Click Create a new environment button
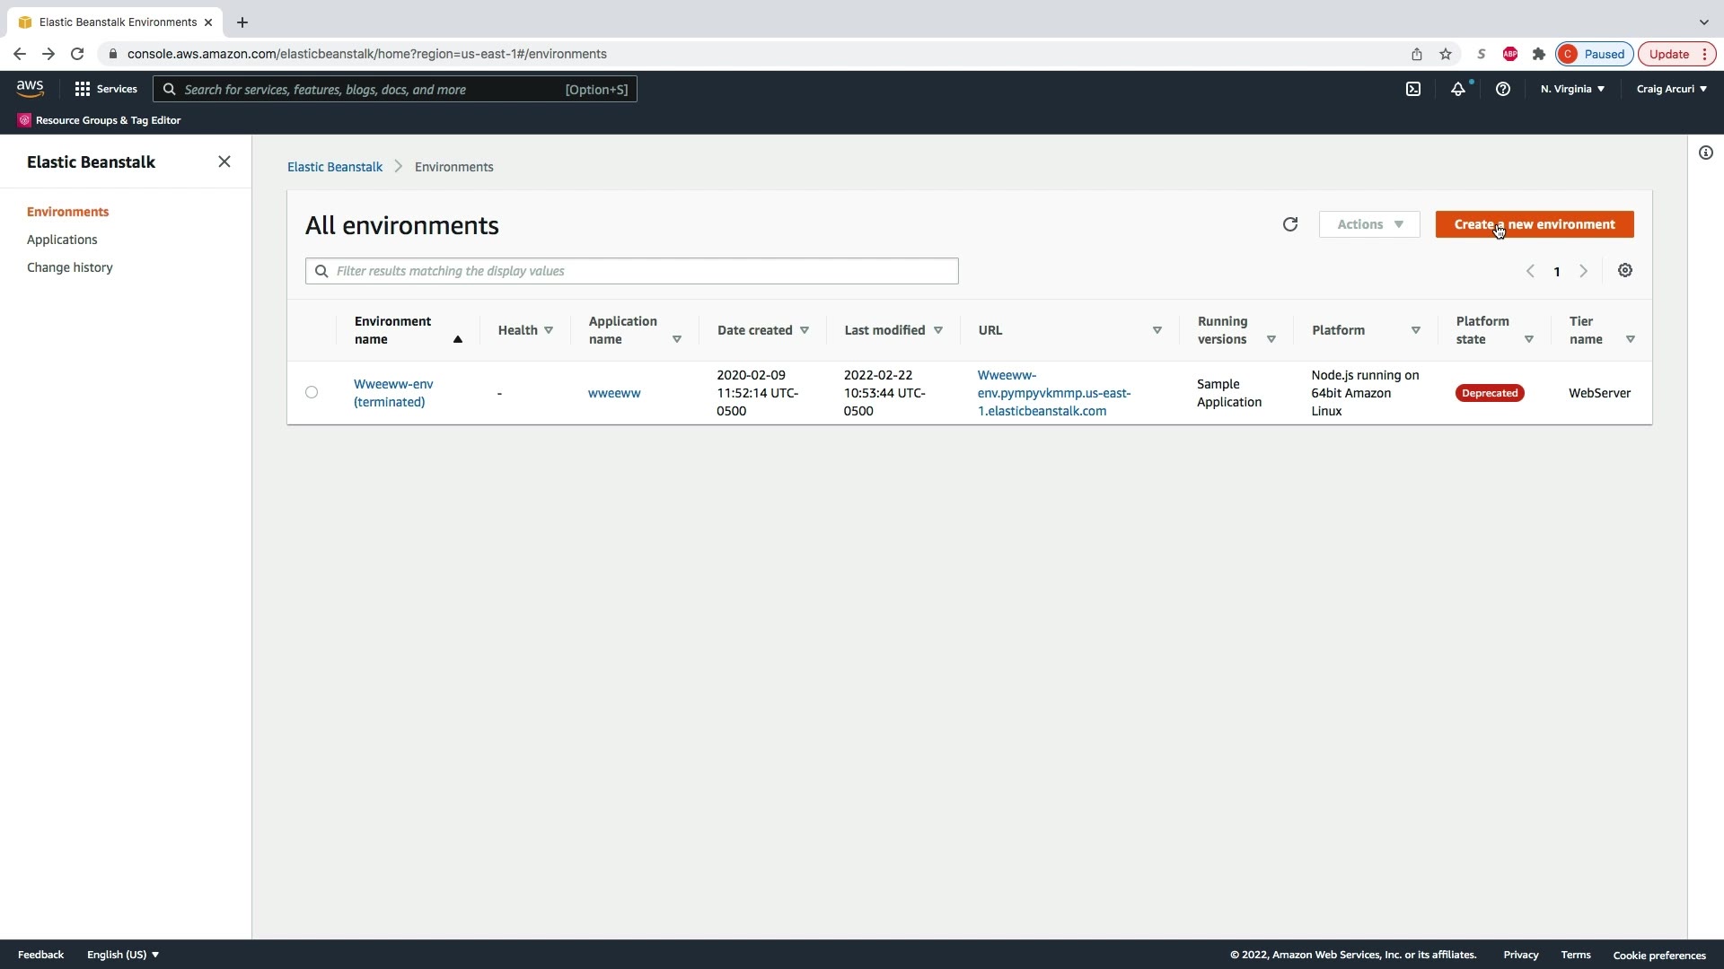Image resolution: width=1724 pixels, height=969 pixels. (1534, 224)
